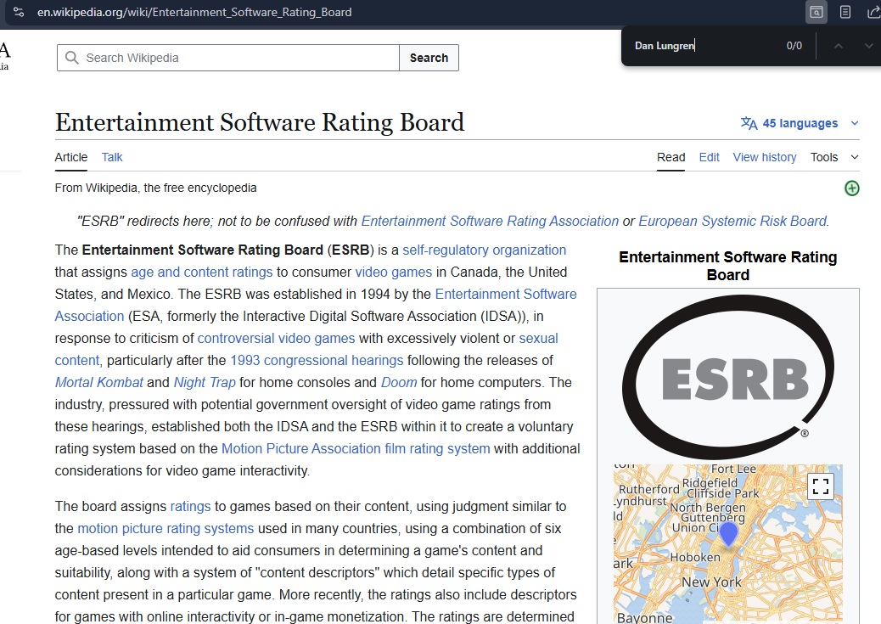
Task: Follow the Doom link
Action: [x=399, y=382]
